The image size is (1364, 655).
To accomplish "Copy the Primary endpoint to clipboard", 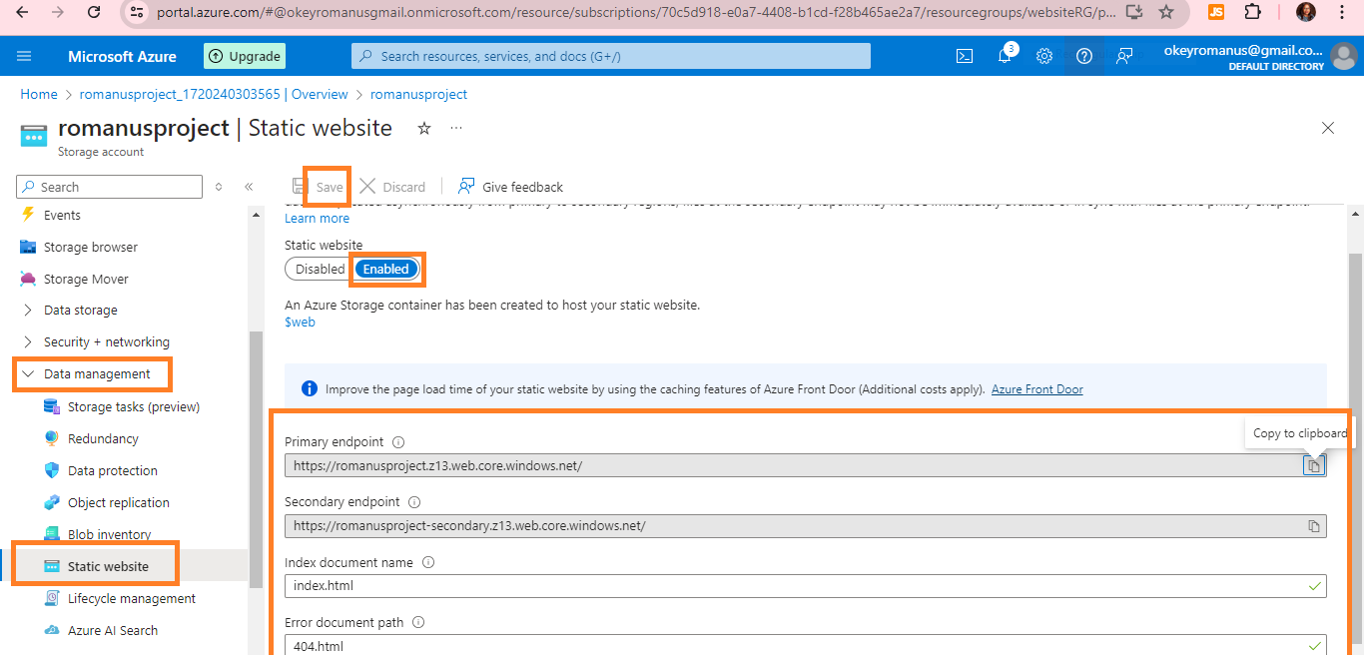I will (x=1314, y=465).
